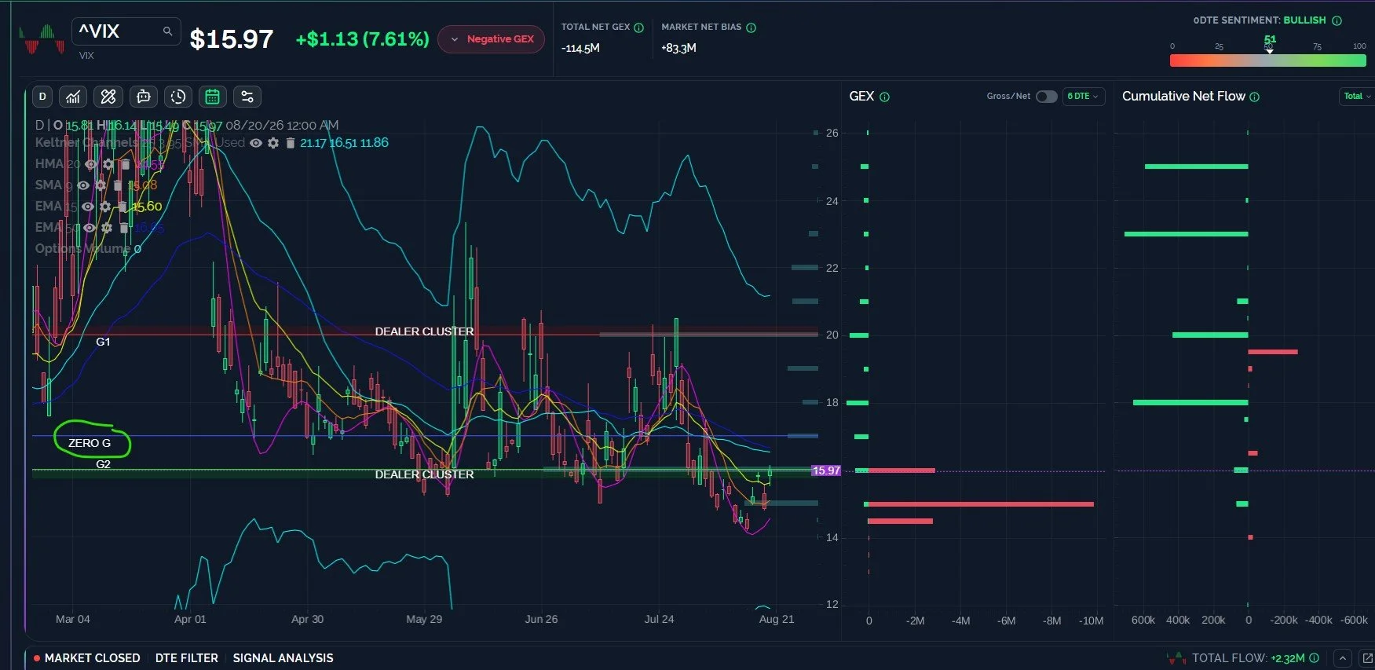Click the Aug 21 date on the time axis
This screenshot has width=1375, height=670.
[x=777, y=619]
